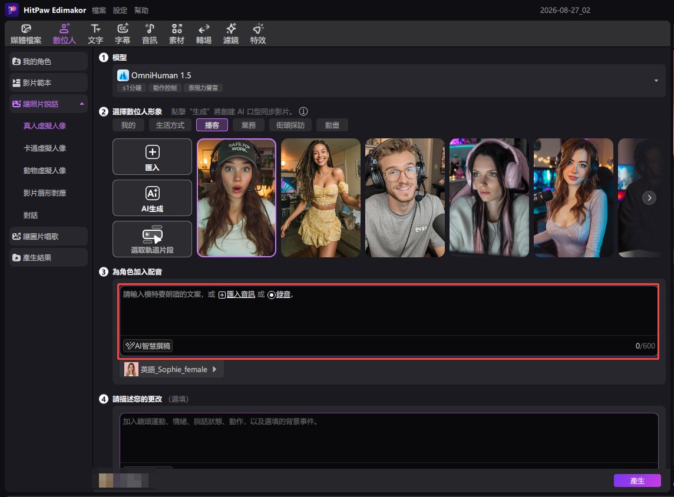Select 對話 sub-item
Image resolution: width=674 pixels, height=497 pixels.
pyautogui.click(x=31, y=215)
